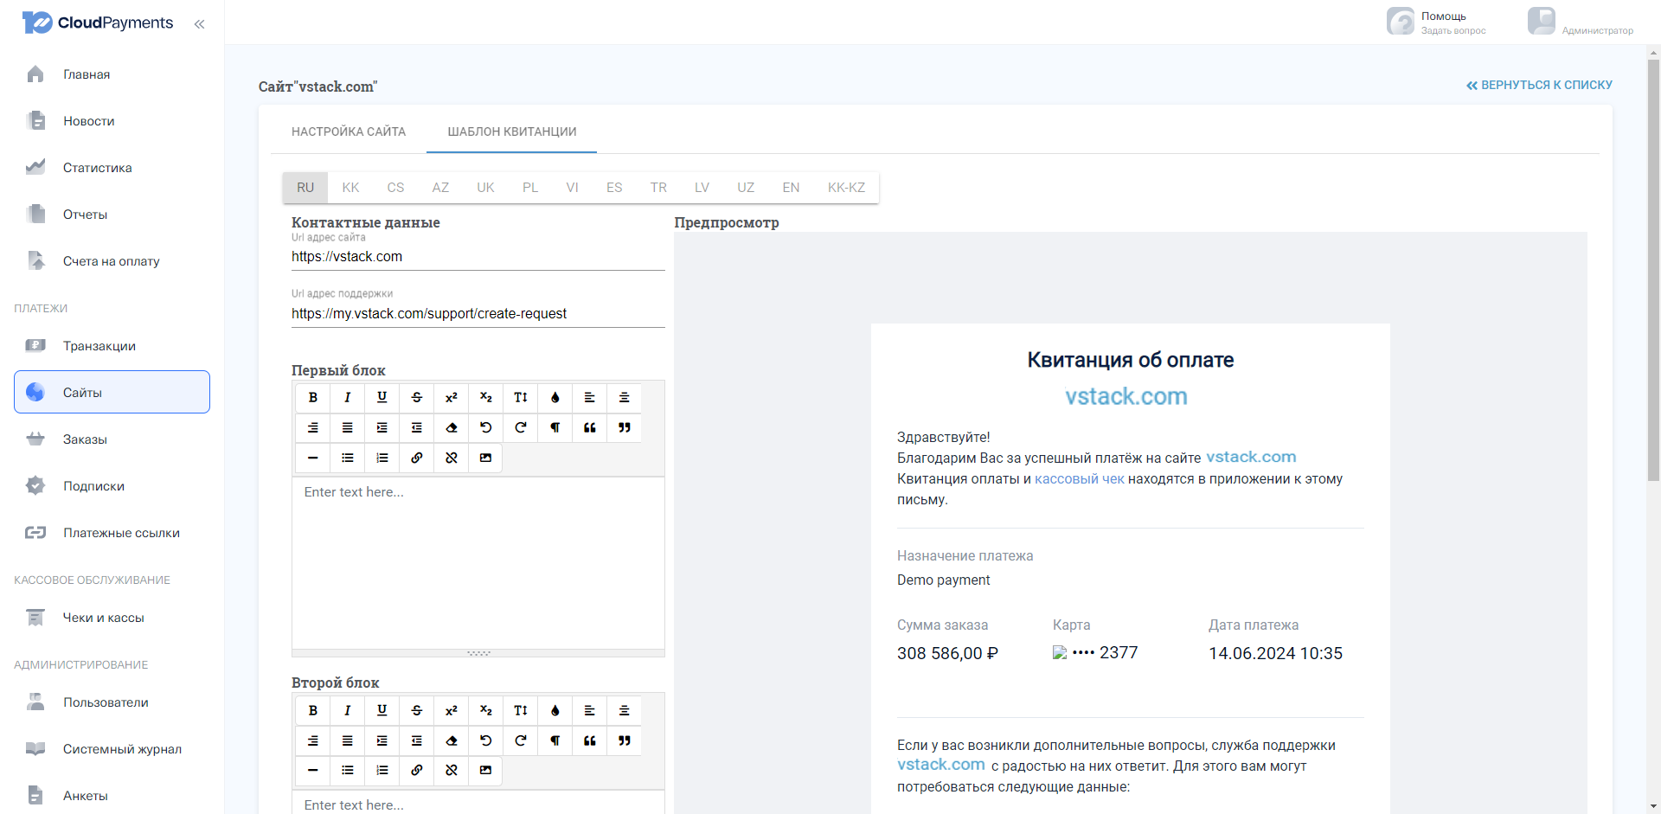Open Платежные ссылки in sidebar
The image size is (1661, 814).
pyautogui.click(x=112, y=533)
